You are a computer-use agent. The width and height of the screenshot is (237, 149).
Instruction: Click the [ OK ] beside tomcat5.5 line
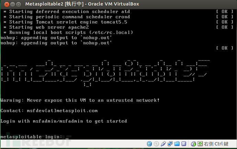tap(225, 22)
